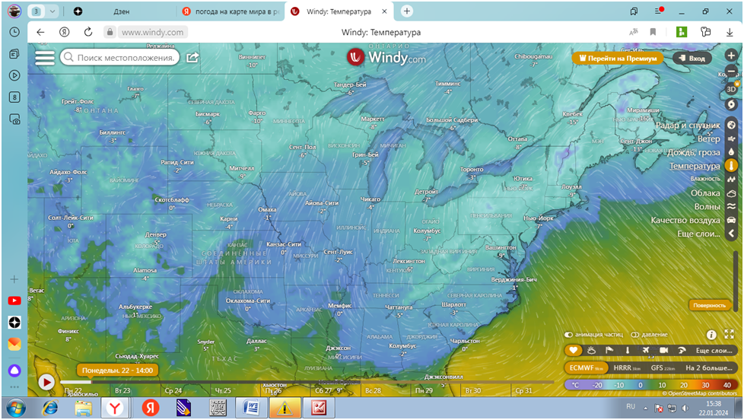Select the Humidity layer icon

[x=731, y=179]
